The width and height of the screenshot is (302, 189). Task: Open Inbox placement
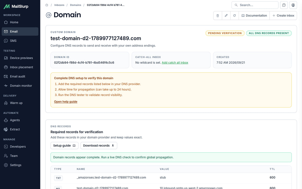click(20, 67)
